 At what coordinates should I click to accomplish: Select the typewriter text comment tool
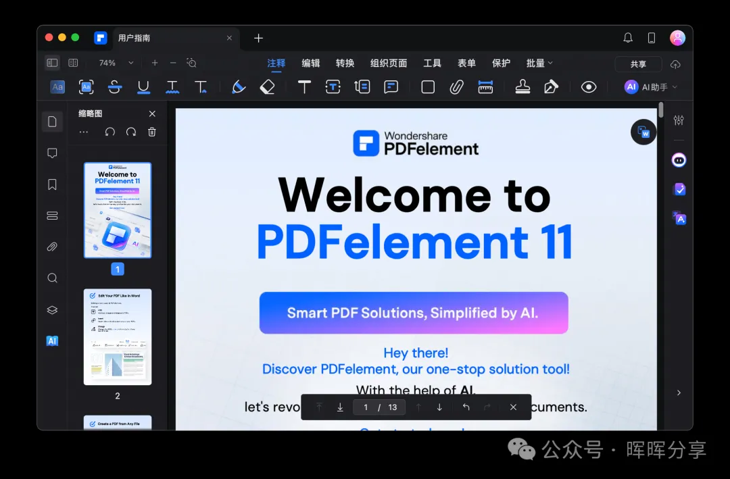tap(304, 87)
